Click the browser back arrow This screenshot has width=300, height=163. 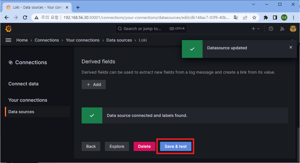(7, 17)
